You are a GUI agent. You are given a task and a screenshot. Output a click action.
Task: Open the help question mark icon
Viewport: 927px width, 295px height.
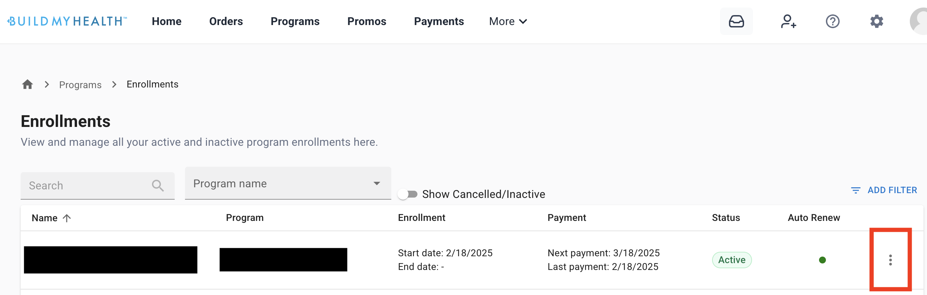(832, 21)
